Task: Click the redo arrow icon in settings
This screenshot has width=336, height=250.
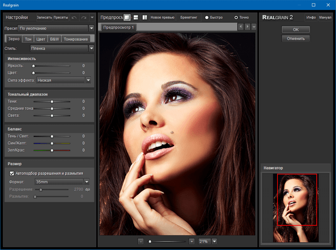Action: [83, 17]
